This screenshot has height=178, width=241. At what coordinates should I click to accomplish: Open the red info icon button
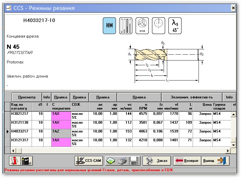15,161
